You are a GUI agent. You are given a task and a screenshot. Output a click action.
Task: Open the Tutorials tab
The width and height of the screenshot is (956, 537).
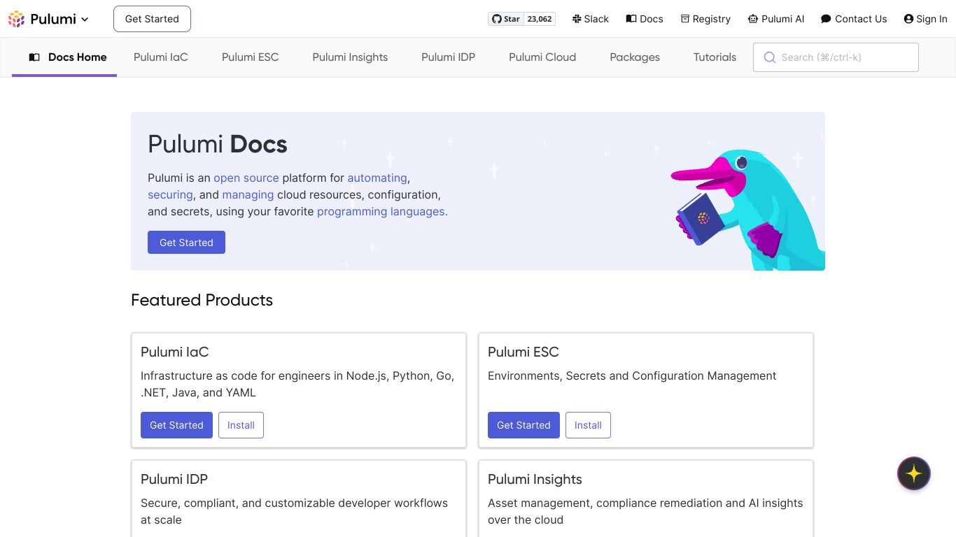point(715,57)
